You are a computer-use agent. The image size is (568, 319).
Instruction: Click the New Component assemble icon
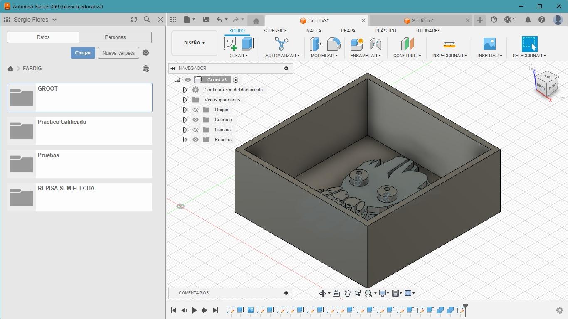pos(357,44)
